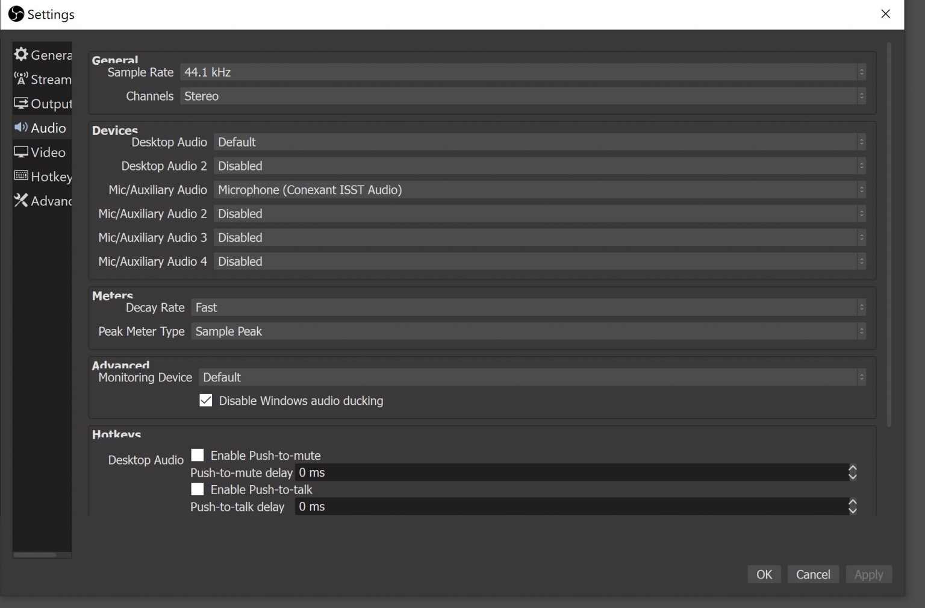Open the Output settings icon
This screenshot has height=608, width=925.
tap(21, 104)
